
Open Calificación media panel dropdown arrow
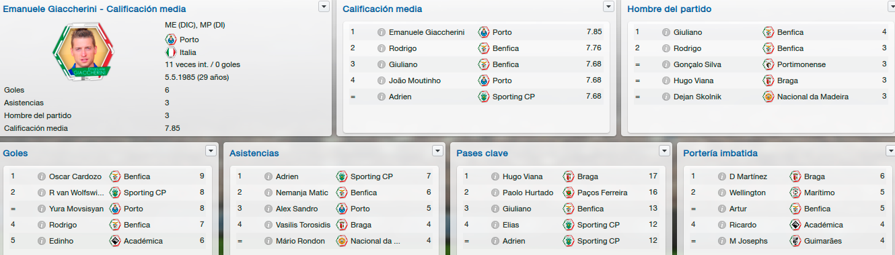click(609, 6)
